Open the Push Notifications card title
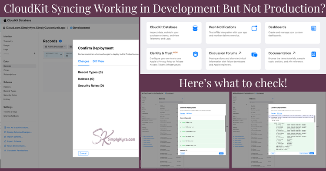This screenshot has height=171, width=326. 223,27
